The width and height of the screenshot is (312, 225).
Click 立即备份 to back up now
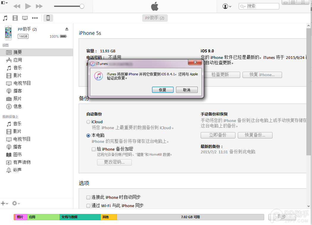point(218,135)
